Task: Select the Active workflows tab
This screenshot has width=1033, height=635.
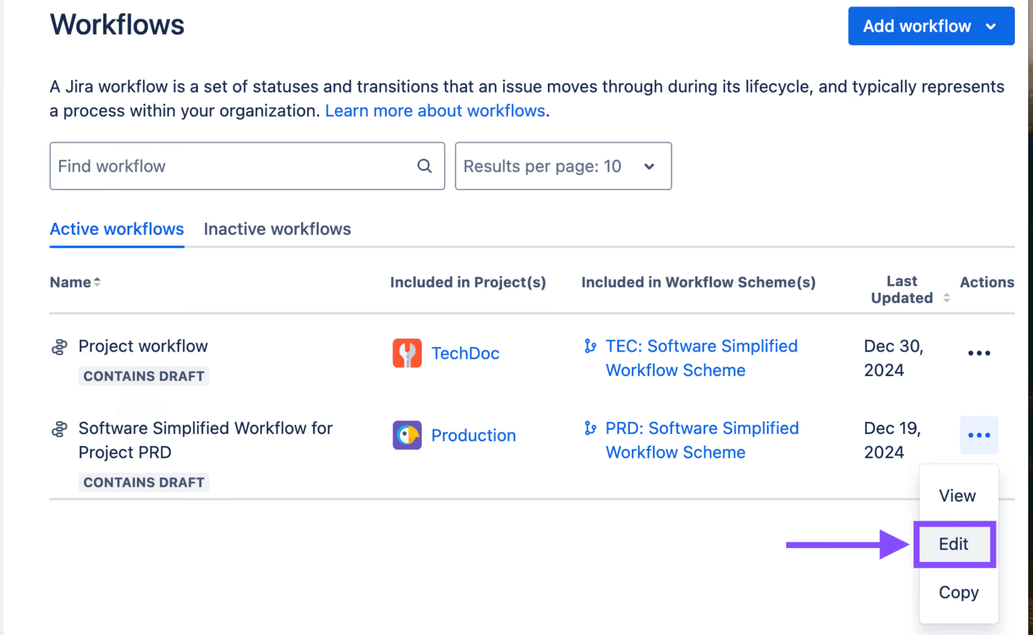Action: (x=116, y=229)
